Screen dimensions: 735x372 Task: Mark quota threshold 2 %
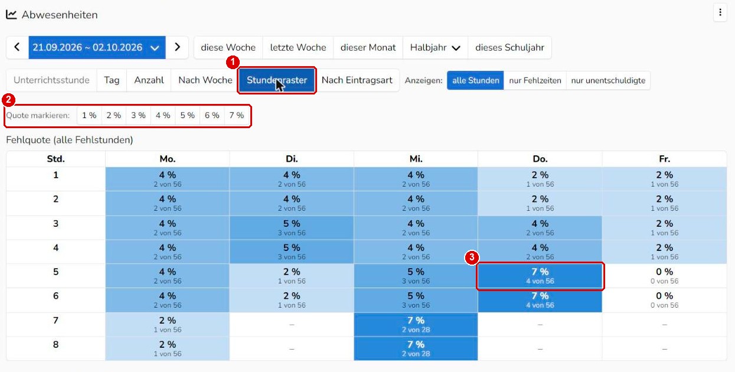(x=114, y=115)
